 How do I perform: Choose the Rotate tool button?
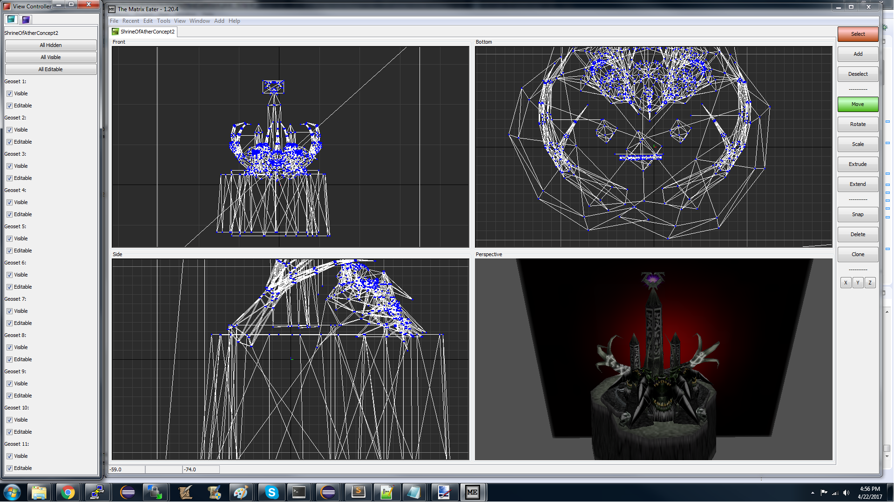point(858,124)
